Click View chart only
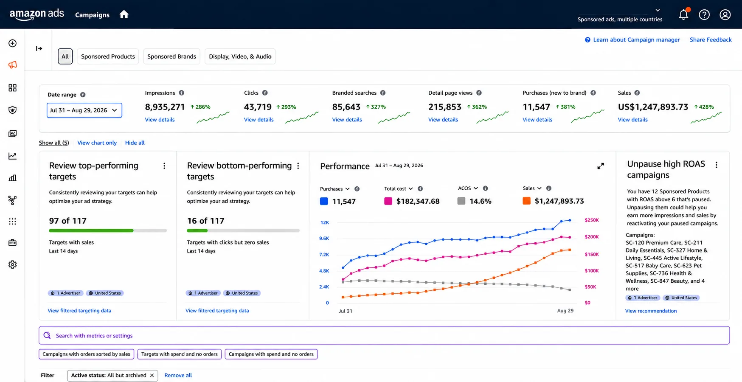The image size is (742, 382). (97, 143)
